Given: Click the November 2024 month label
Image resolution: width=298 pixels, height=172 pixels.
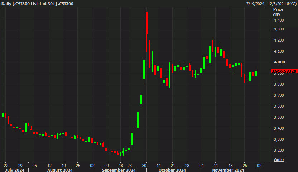Looking at the screenshot, I should (227, 170).
